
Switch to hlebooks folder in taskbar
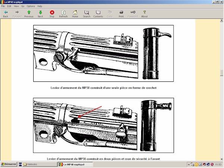[40, 164]
